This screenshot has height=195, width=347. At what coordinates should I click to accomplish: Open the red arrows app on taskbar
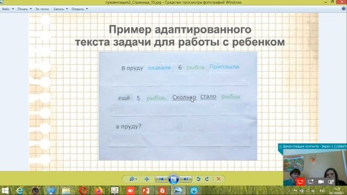130,191
